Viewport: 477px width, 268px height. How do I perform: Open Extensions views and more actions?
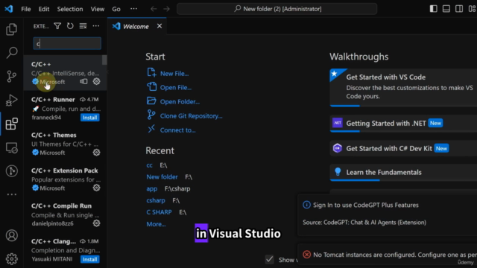tap(96, 26)
